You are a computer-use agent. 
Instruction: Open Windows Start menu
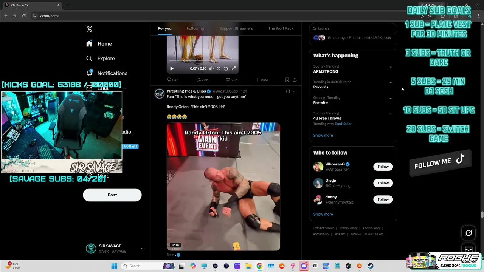point(114,266)
